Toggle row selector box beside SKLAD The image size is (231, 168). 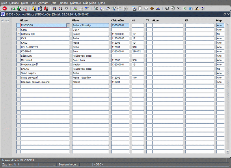tap(18, 69)
